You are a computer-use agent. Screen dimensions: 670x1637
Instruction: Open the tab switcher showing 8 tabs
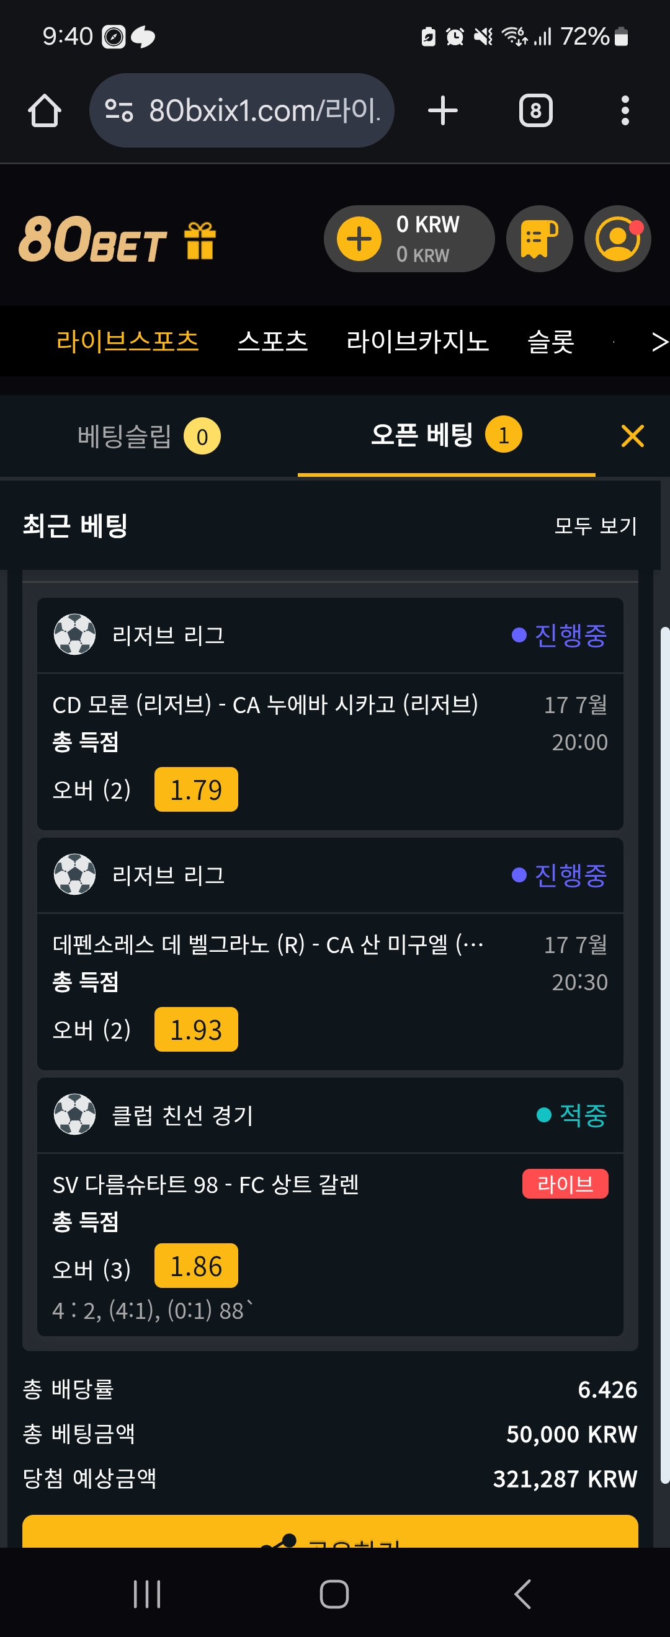click(x=535, y=110)
